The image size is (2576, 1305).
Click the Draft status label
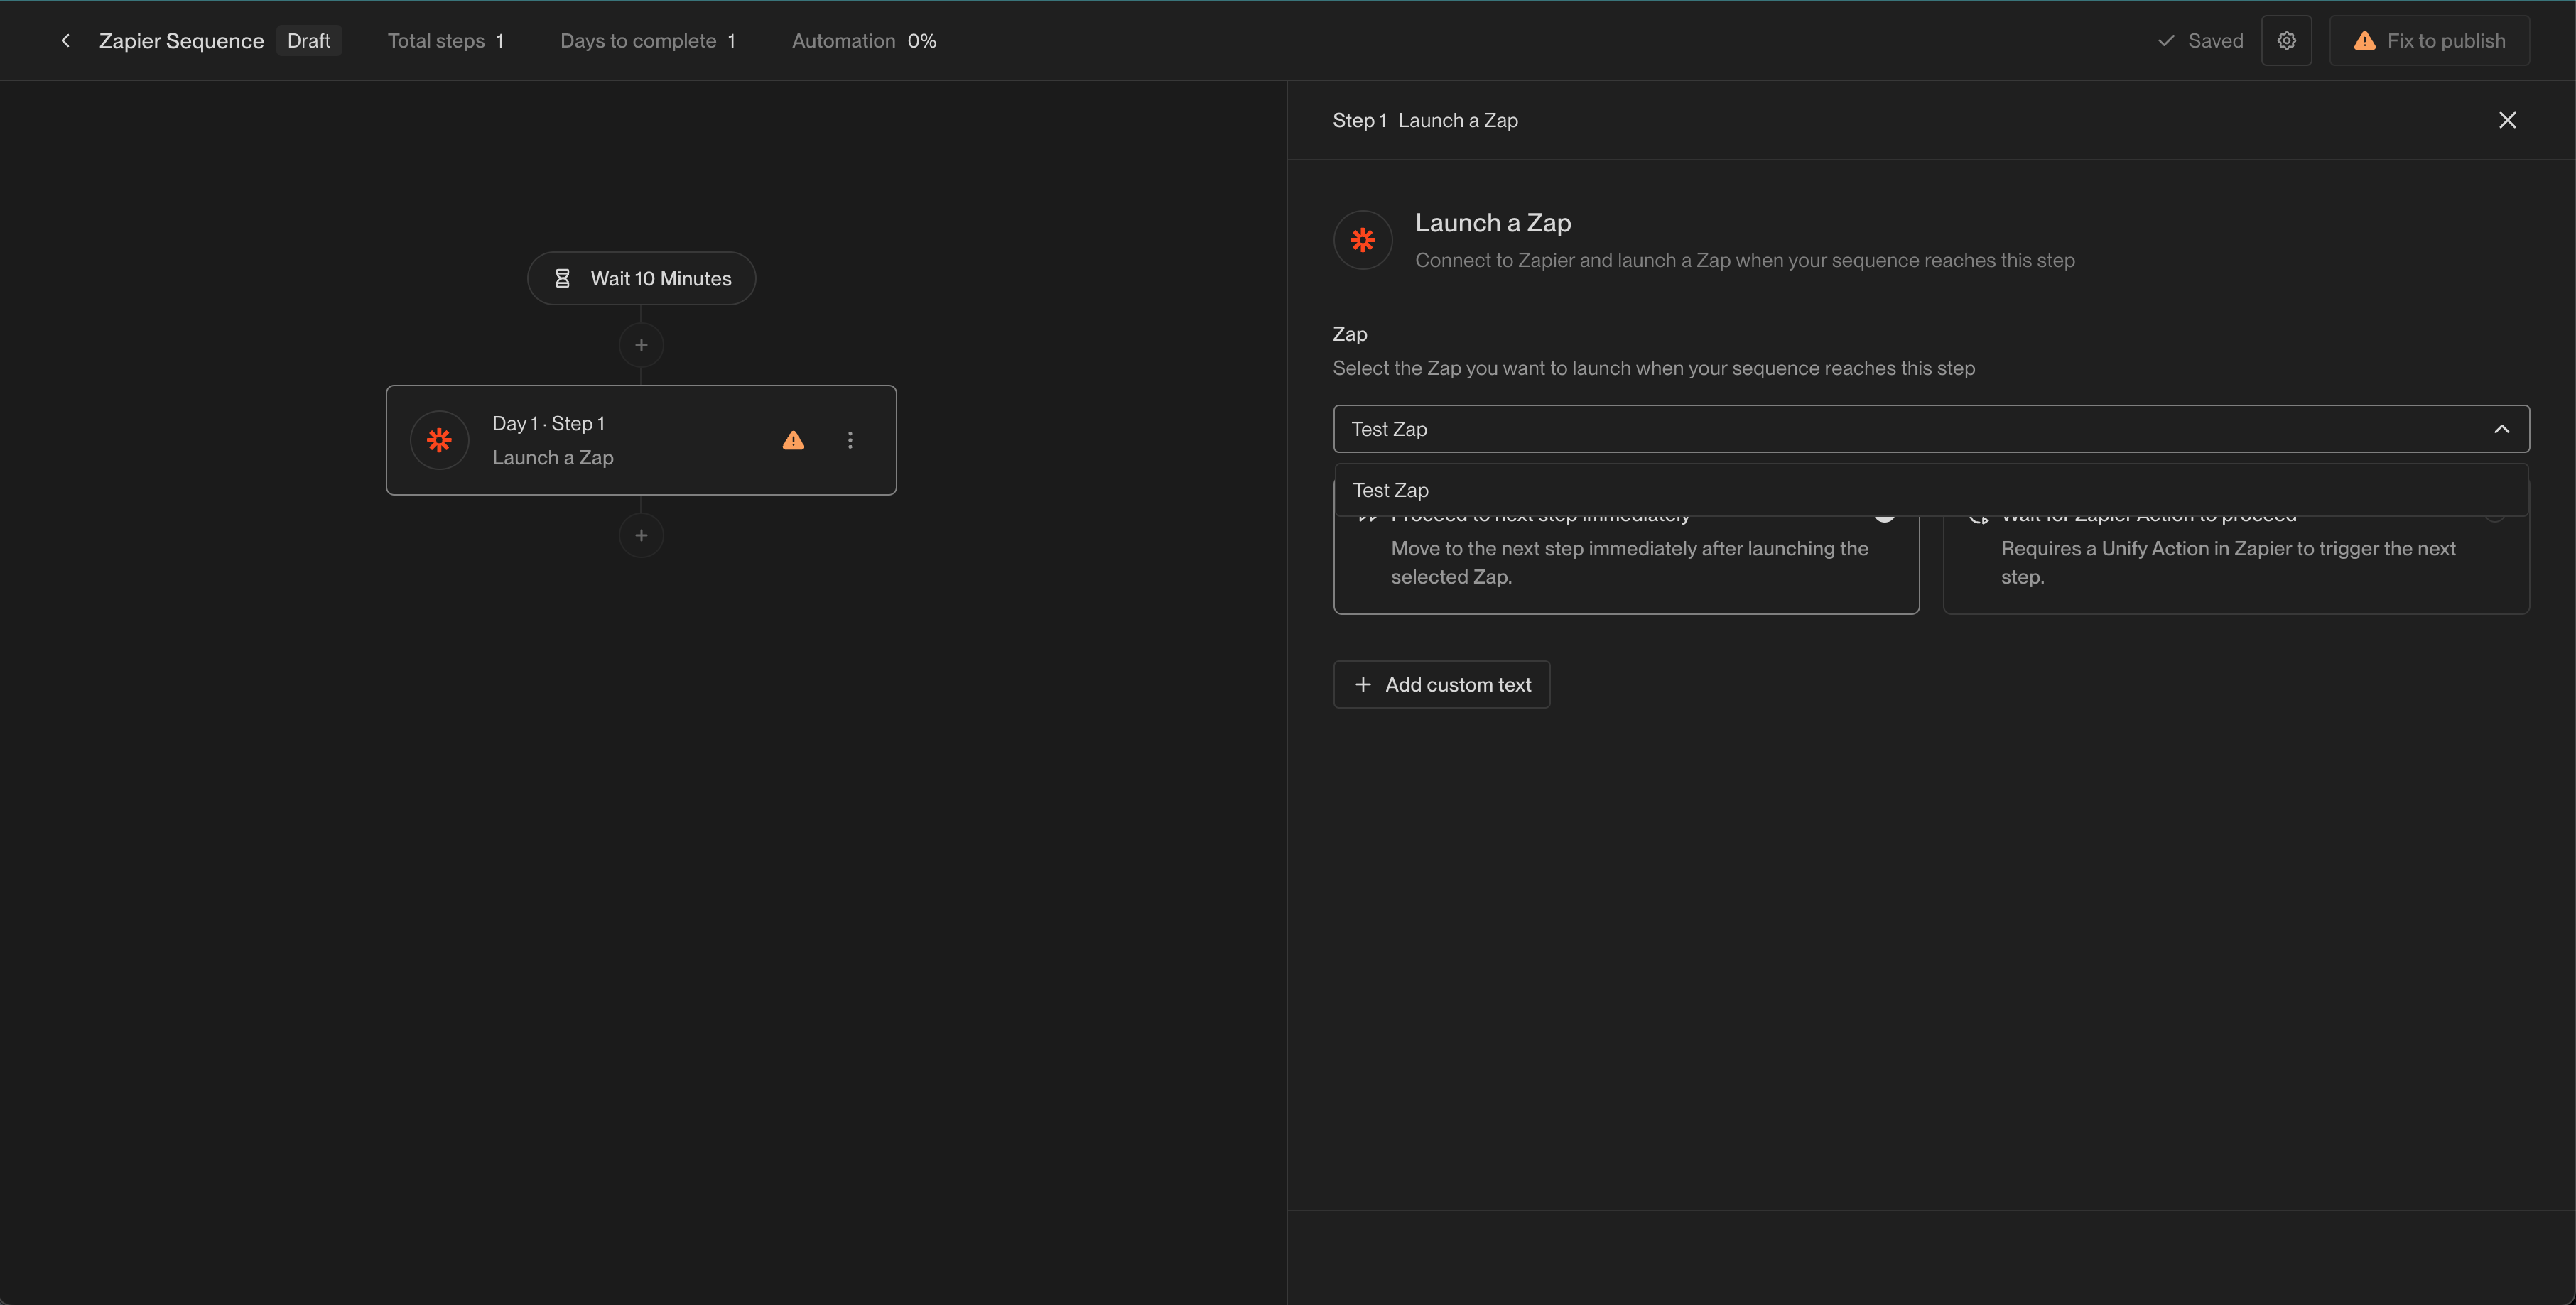pyautogui.click(x=309, y=40)
